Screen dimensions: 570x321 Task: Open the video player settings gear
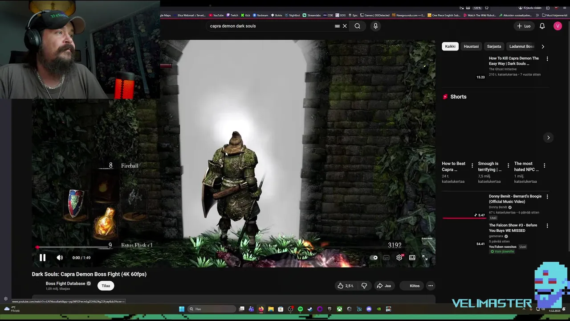[399, 258]
